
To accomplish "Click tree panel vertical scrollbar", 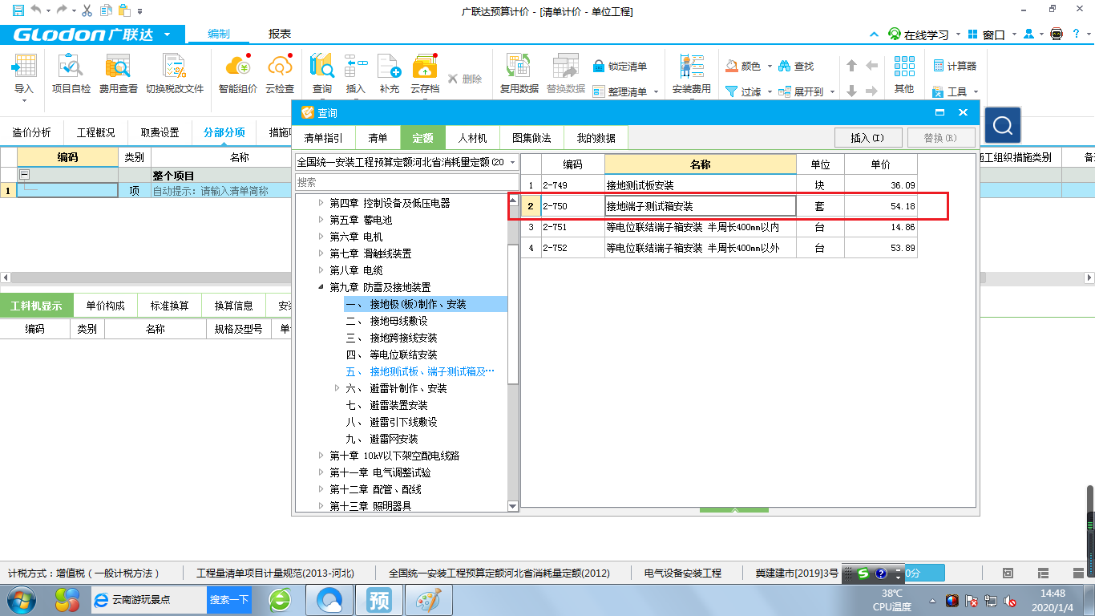I will coord(513,314).
